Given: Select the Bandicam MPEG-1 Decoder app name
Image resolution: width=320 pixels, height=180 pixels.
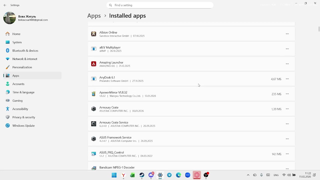Looking at the screenshot, I should (117, 167).
